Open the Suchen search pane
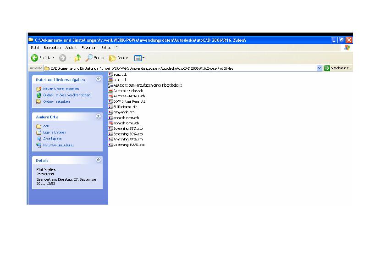This screenshot has width=386, height=273. [x=95, y=58]
